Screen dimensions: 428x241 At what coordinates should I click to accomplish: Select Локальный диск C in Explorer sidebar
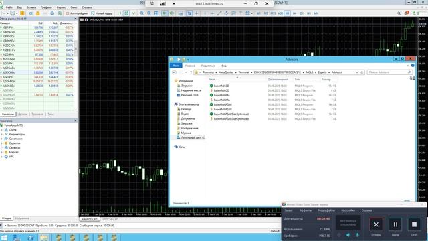[191, 137]
